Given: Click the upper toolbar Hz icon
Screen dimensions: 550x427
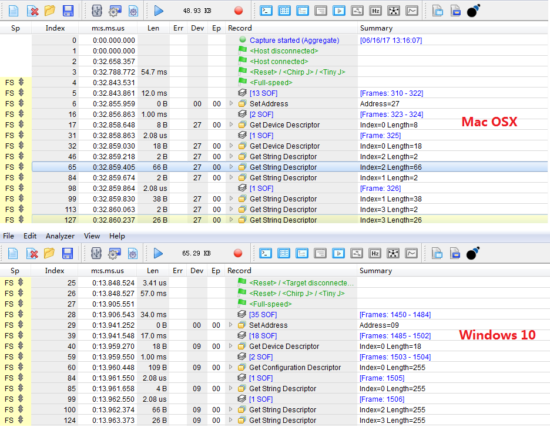Looking at the screenshot, I should coord(375,11).
